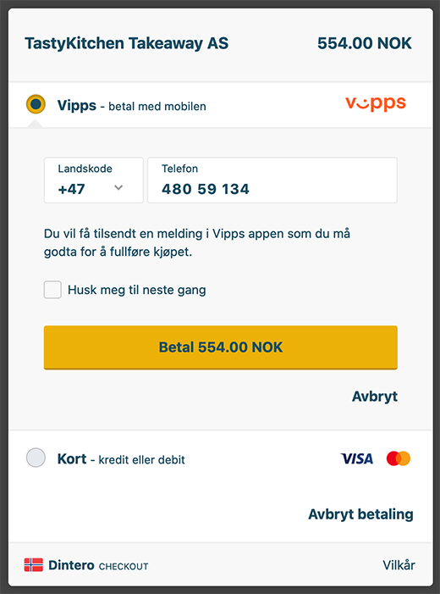Click the Dintero Checkout brand text
The width and height of the screenshot is (440, 594).
pos(98,565)
